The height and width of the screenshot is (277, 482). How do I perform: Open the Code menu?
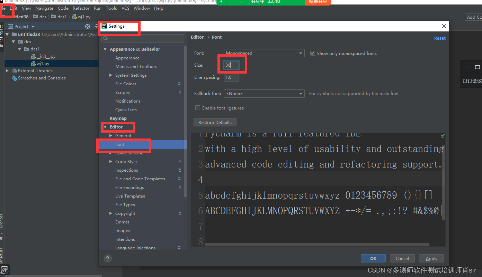click(63, 8)
